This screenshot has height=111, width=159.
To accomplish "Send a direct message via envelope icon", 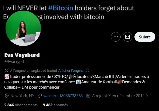I will coord(128,37).
